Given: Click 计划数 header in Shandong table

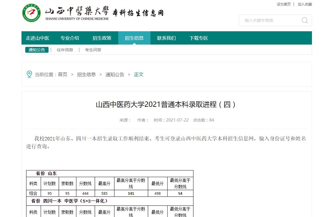Looking at the screenshot, I should [x=49, y=183].
